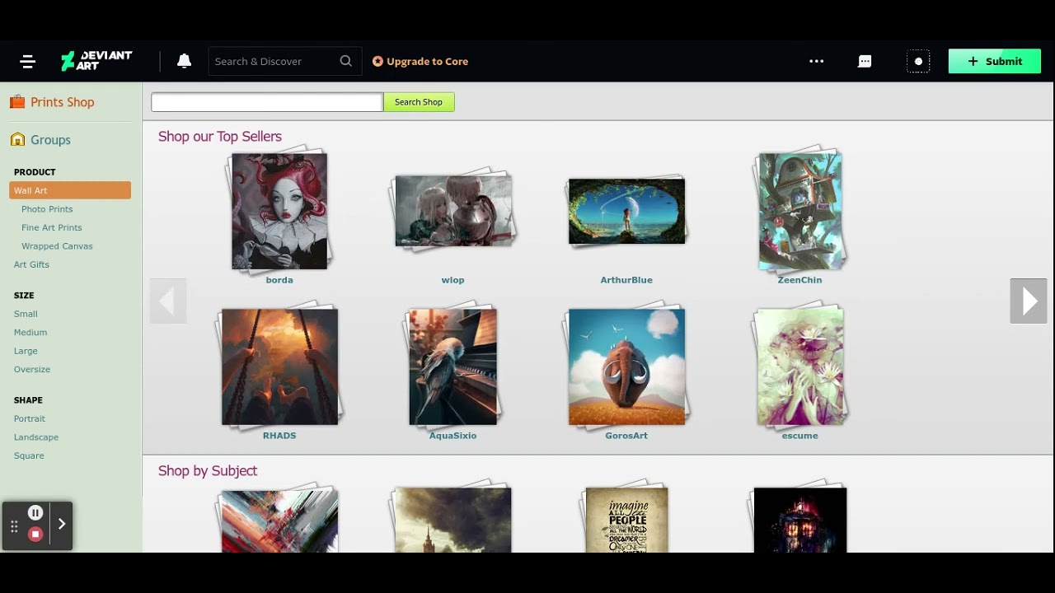Open the dark glowing subject thumbnail
The height and width of the screenshot is (593, 1055).
pos(800,520)
